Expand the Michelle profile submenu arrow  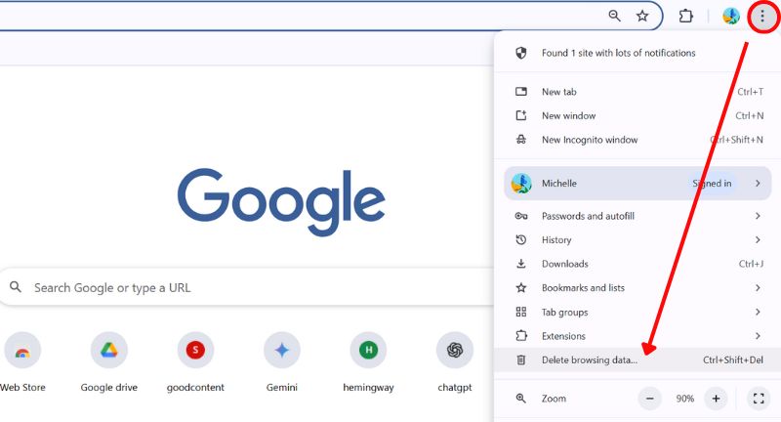(758, 184)
